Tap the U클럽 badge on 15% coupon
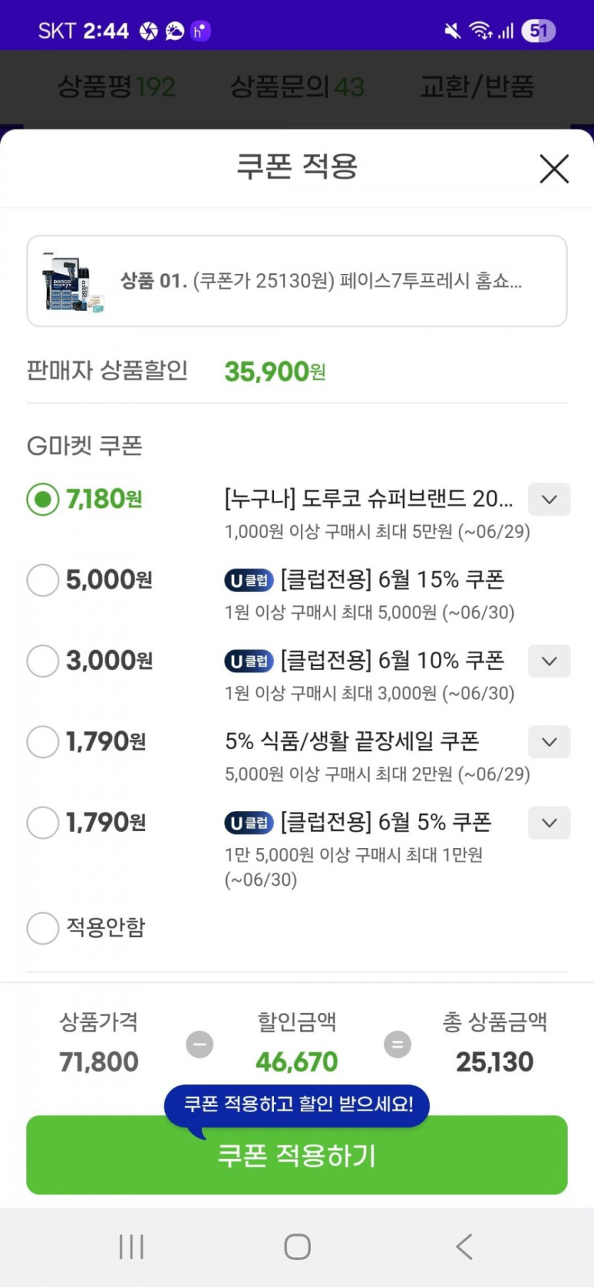 point(249,580)
